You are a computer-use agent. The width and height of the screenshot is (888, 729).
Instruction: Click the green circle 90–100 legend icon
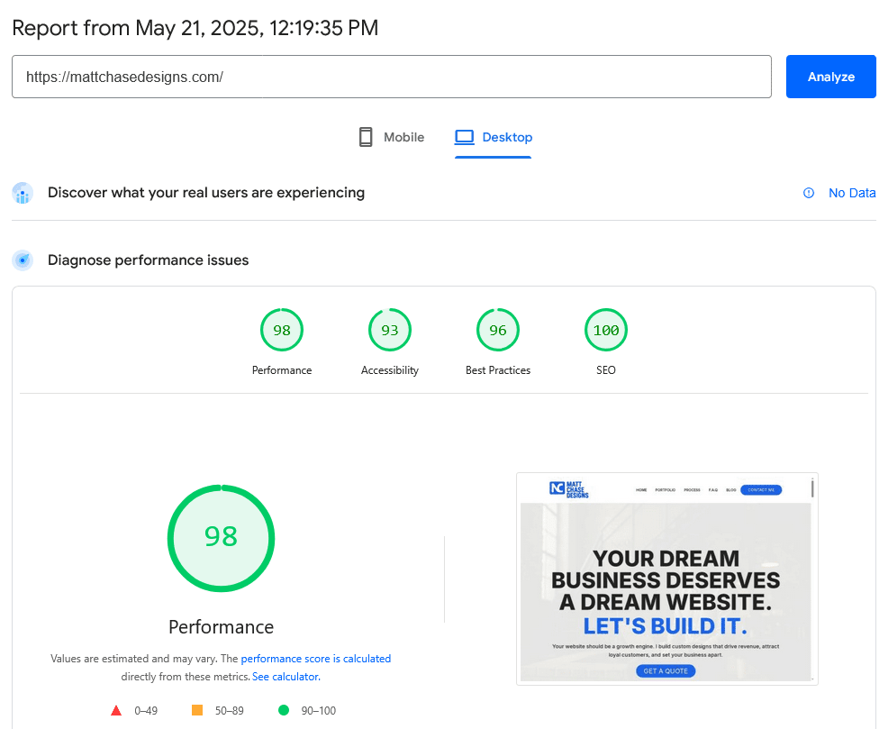(x=284, y=710)
